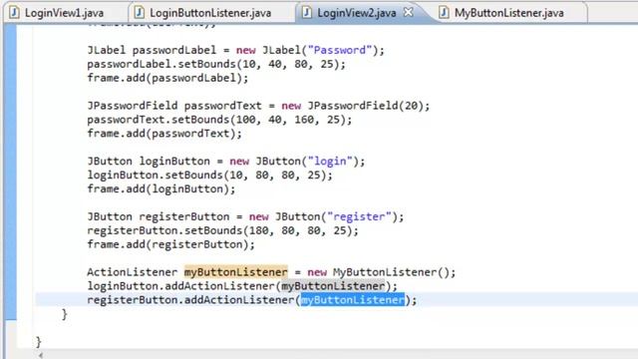Click the passwordText.setBounds line
Image resolution: width=638 pixels, height=359 pixels.
pos(219,120)
